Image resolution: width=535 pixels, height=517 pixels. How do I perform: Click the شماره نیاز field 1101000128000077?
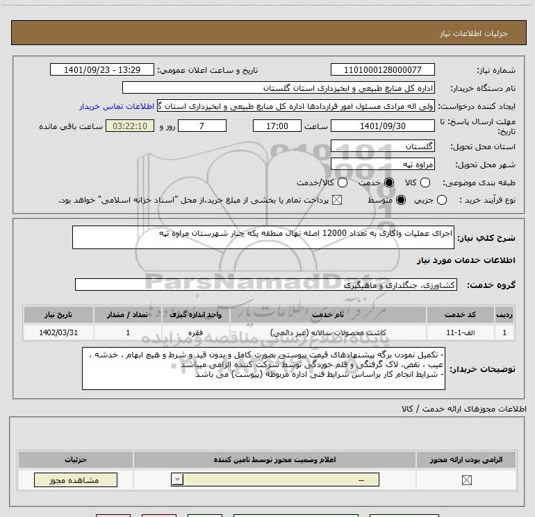coord(382,69)
